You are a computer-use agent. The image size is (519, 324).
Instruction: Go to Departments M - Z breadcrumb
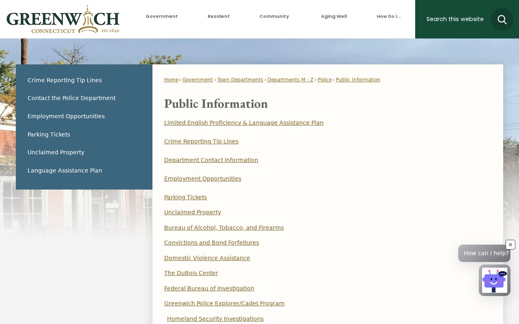[x=290, y=80]
